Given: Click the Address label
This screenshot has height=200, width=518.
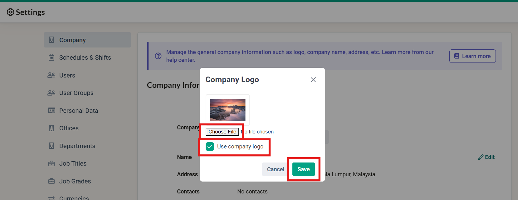Looking at the screenshot, I should pos(188,174).
